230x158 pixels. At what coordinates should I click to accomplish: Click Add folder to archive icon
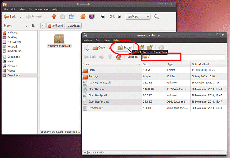click(x=150, y=48)
